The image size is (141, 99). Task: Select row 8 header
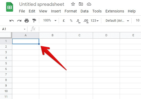(x=6, y=80)
